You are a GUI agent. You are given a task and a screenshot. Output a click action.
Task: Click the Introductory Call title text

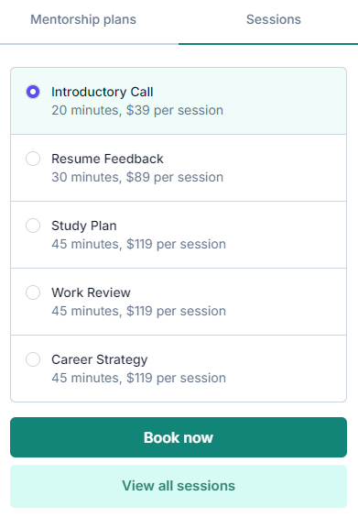103,92
